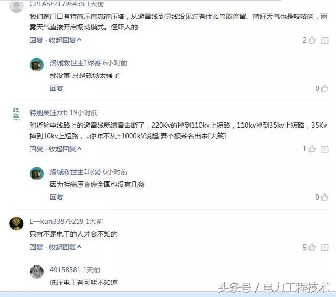The width and height of the screenshot is (336, 297).
Task: Report the 特别关注zzb comment via flag icon
Action: (324, 149)
